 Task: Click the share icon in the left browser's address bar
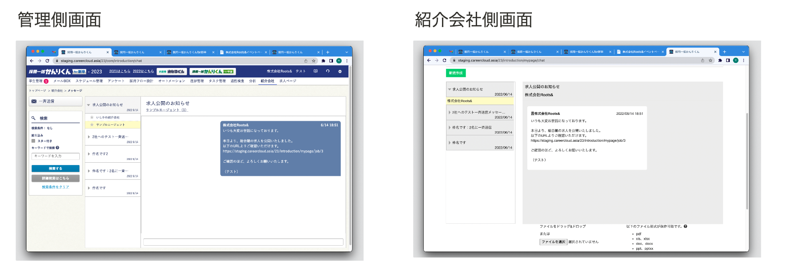coord(306,61)
